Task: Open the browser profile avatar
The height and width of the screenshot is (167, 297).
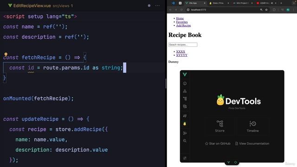Action: pyautogui.click(x=288, y=10)
